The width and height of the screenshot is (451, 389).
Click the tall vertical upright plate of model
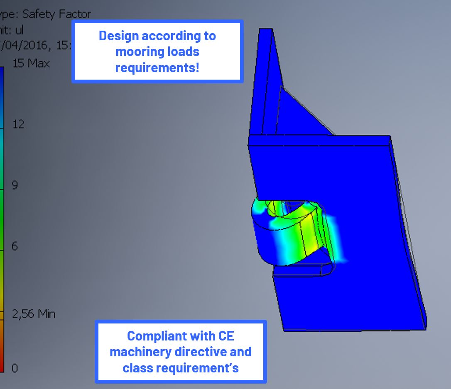(x=262, y=83)
